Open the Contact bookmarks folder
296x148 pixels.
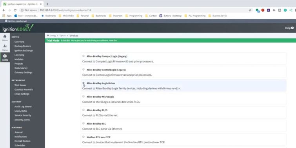click(x=151, y=16)
